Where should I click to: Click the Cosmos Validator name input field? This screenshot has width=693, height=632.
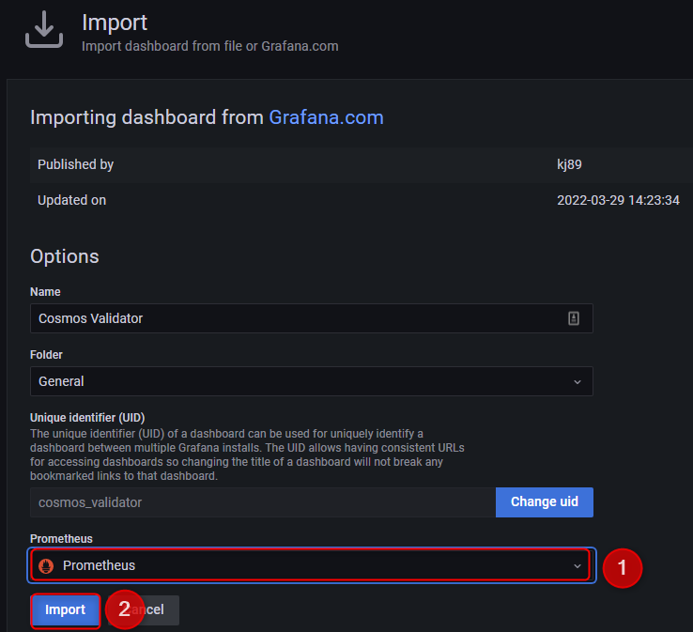pyautogui.click(x=311, y=318)
